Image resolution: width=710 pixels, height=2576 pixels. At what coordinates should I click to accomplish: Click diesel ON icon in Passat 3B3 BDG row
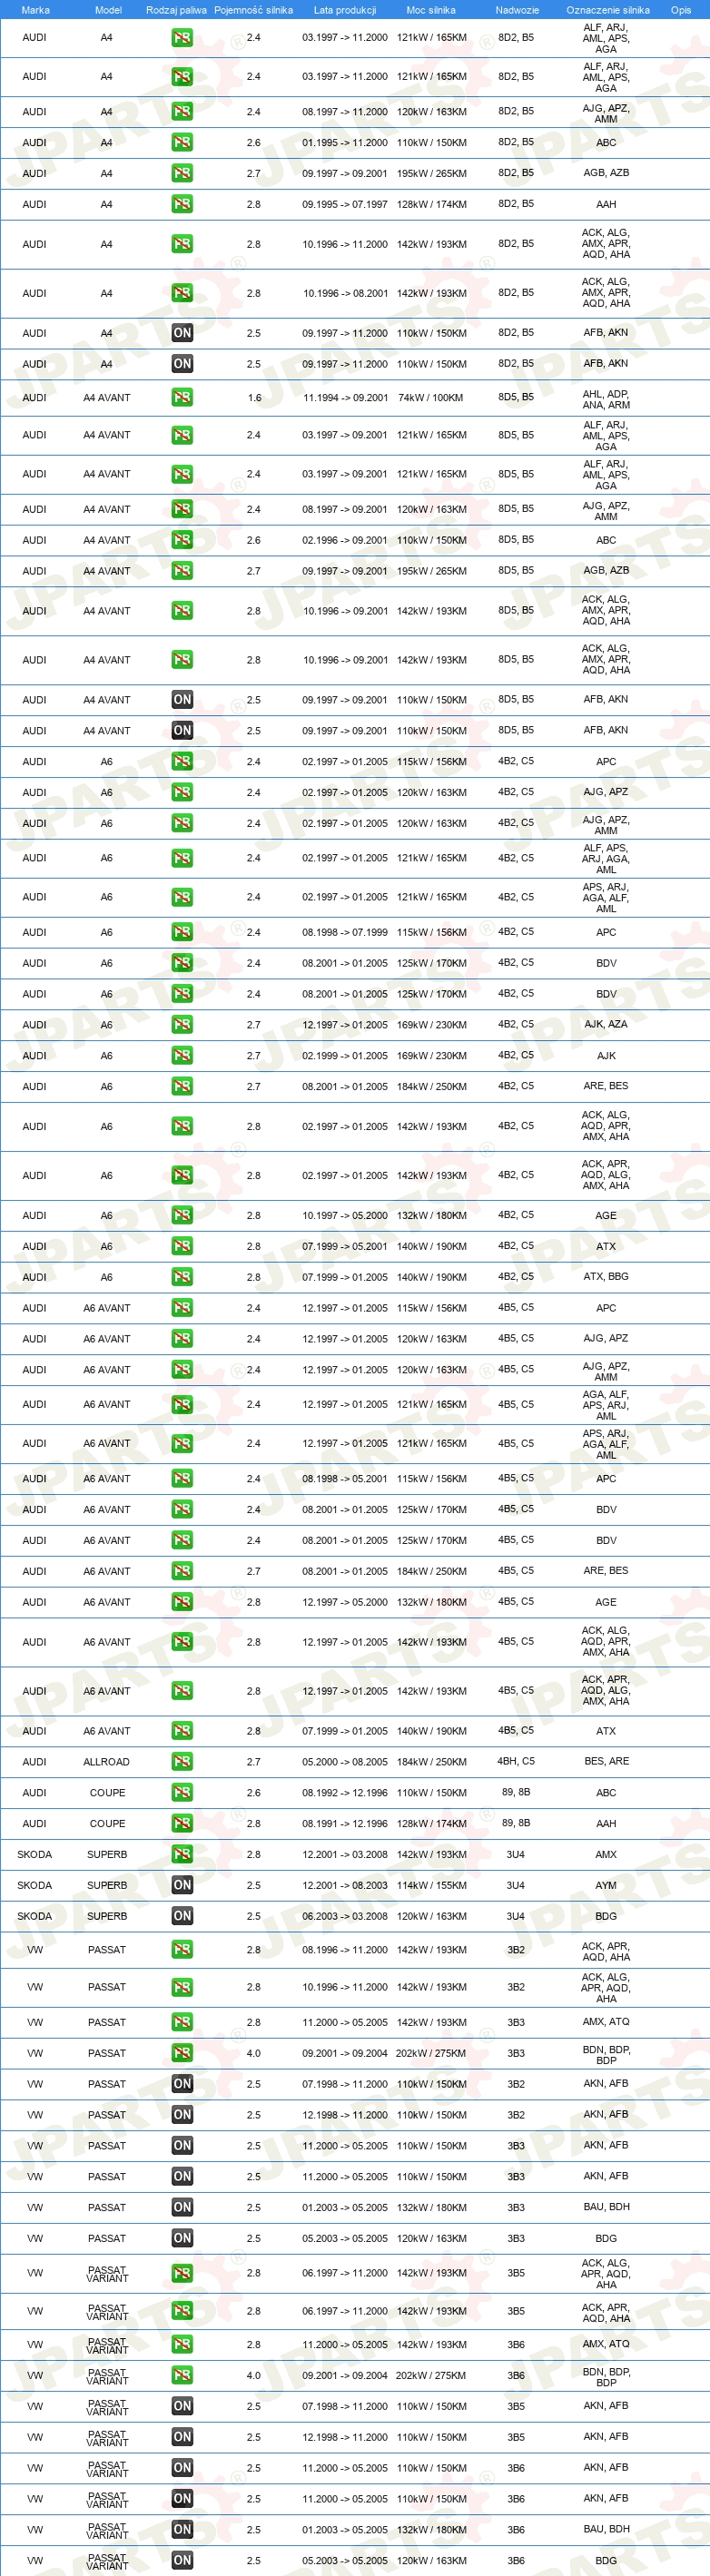click(182, 2238)
